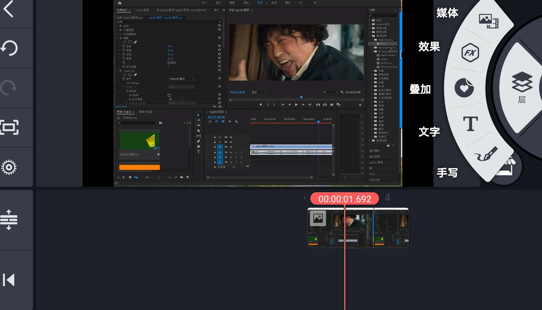Switch to the Lumetri 范围 tab
The image size is (542, 310).
[x=142, y=10]
